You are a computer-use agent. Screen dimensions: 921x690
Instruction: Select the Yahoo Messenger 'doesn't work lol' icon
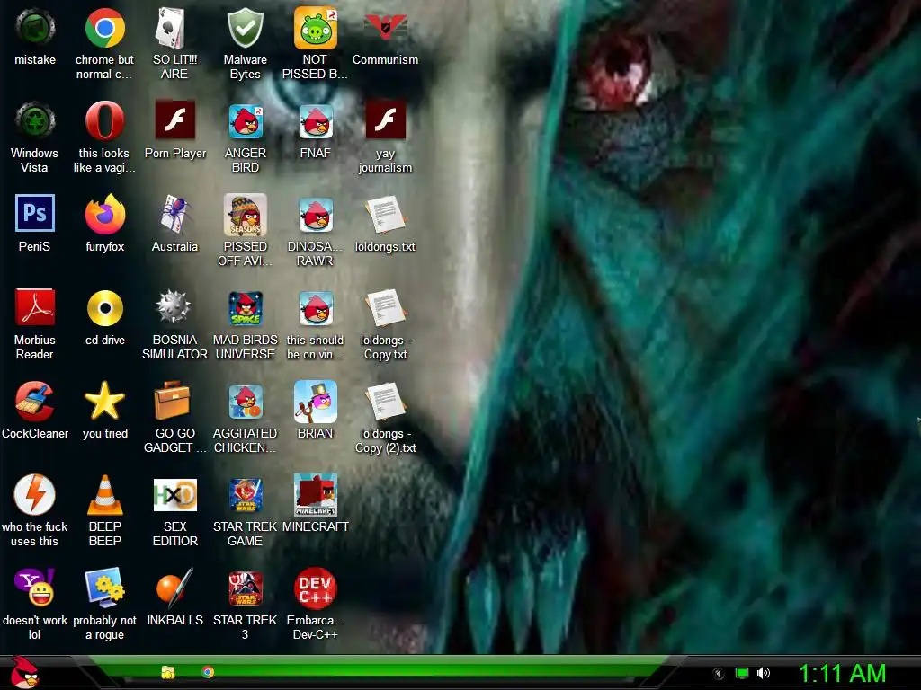[35, 588]
